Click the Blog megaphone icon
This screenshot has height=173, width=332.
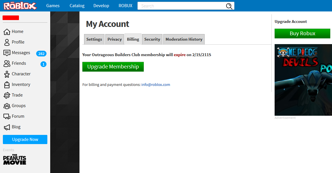click(7, 127)
